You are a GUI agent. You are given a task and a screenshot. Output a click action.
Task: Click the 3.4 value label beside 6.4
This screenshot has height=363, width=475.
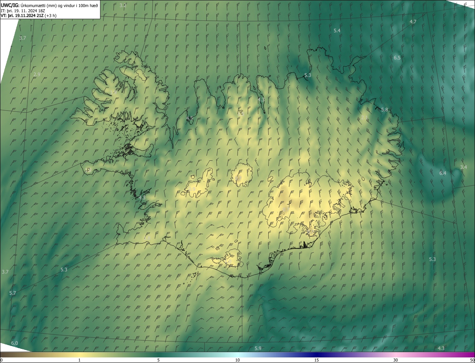point(463,167)
